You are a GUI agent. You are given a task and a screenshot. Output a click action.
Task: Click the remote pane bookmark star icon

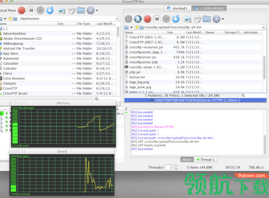click(x=136, y=27)
